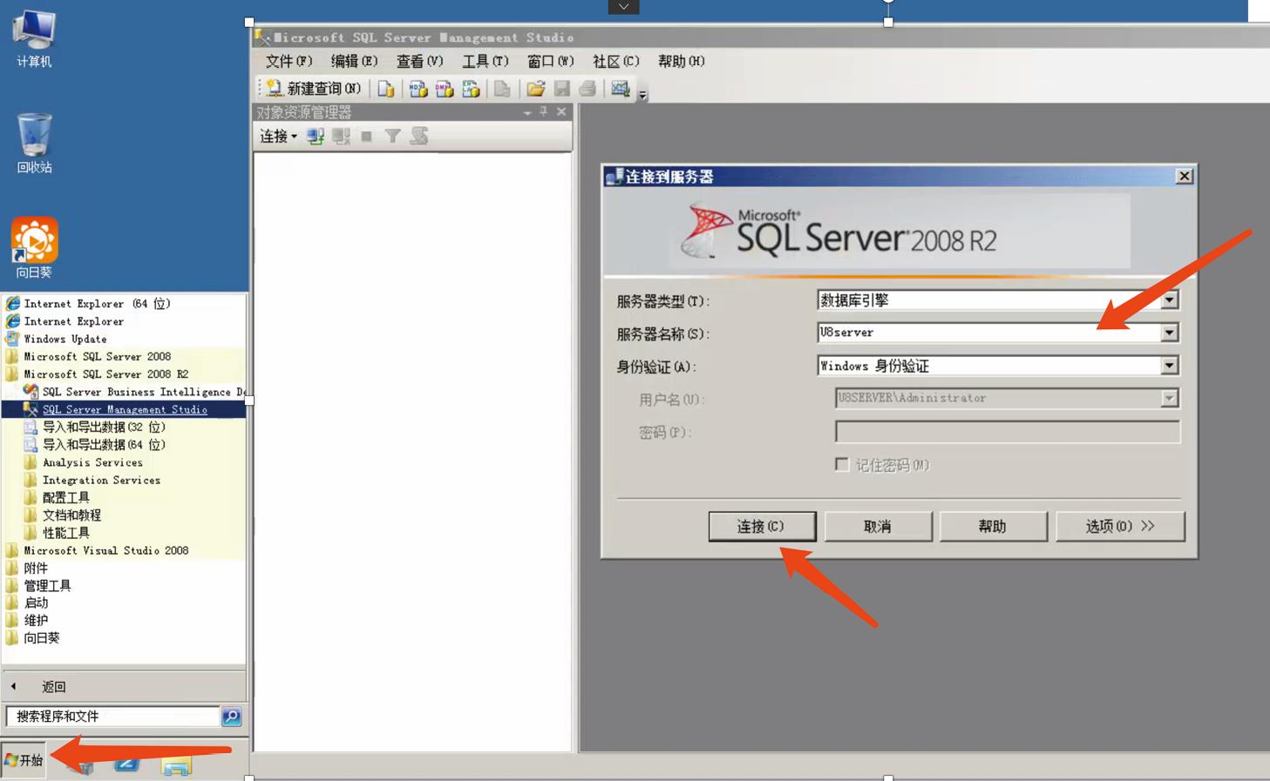Toggle auto-hide pin on 对象资源管理器 panel
The image size is (1270, 781).
coord(544,111)
